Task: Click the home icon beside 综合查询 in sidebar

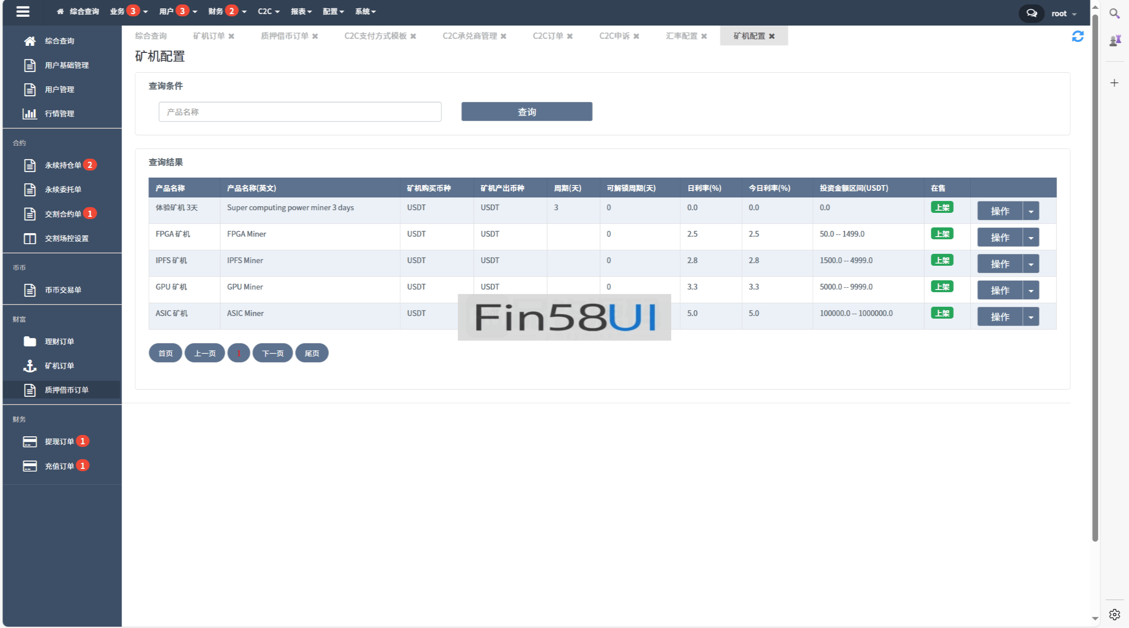Action: point(30,41)
